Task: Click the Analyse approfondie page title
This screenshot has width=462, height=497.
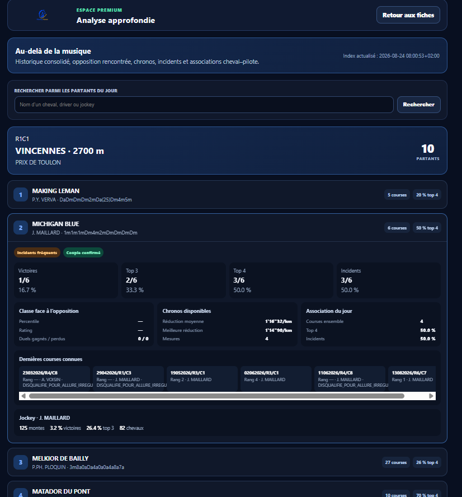Action: coord(116,20)
